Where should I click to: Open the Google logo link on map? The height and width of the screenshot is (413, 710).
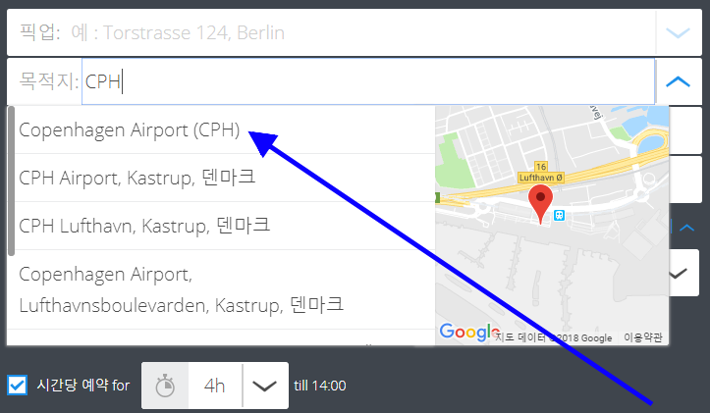click(x=469, y=332)
